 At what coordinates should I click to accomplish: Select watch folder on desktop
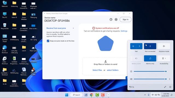pos(24,48)
